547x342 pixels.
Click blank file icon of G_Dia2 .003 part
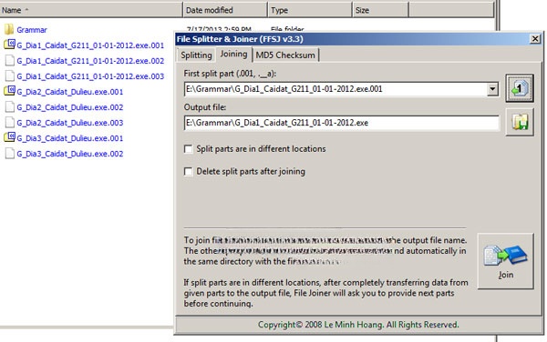10,122
